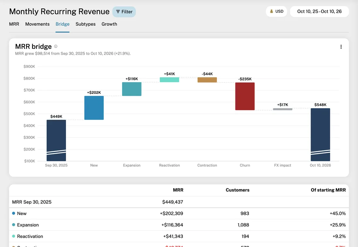This screenshot has height=247, width=358.
Task: Open the MRR bridge info tooltip icon
Action: [56, 47]
